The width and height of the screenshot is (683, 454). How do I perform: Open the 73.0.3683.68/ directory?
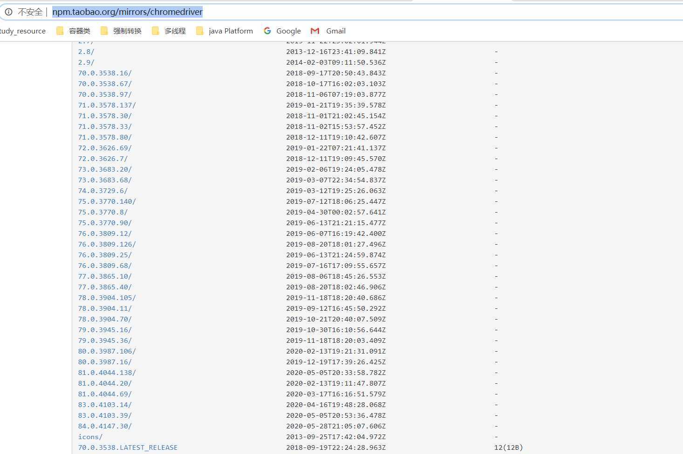[x=105, y=180]
